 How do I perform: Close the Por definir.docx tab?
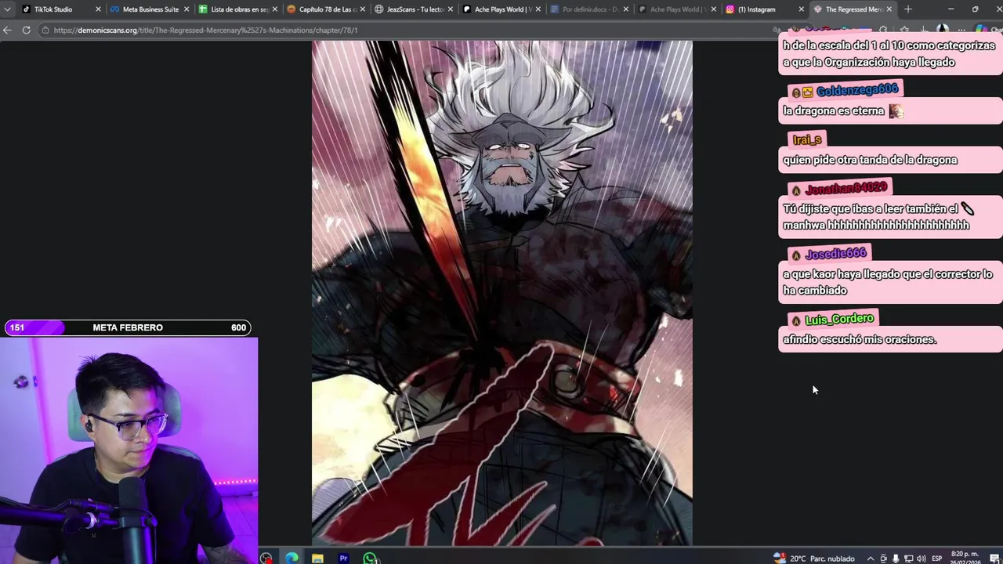pyautogui.click(x=625, y=9)
